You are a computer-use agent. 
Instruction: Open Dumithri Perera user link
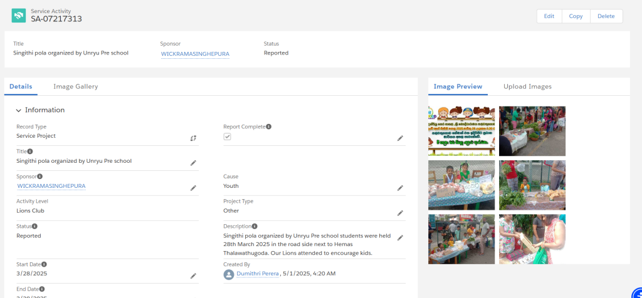(x=258, y=274)
